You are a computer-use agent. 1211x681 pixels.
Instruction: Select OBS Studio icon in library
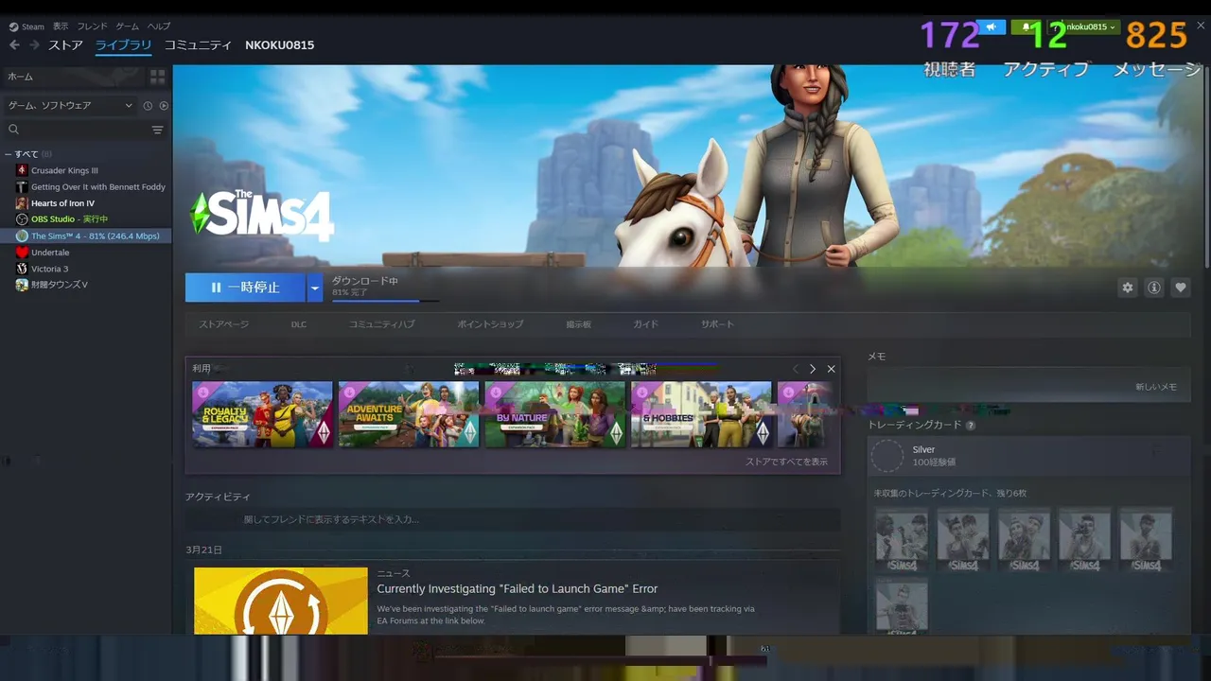[22, 219]
